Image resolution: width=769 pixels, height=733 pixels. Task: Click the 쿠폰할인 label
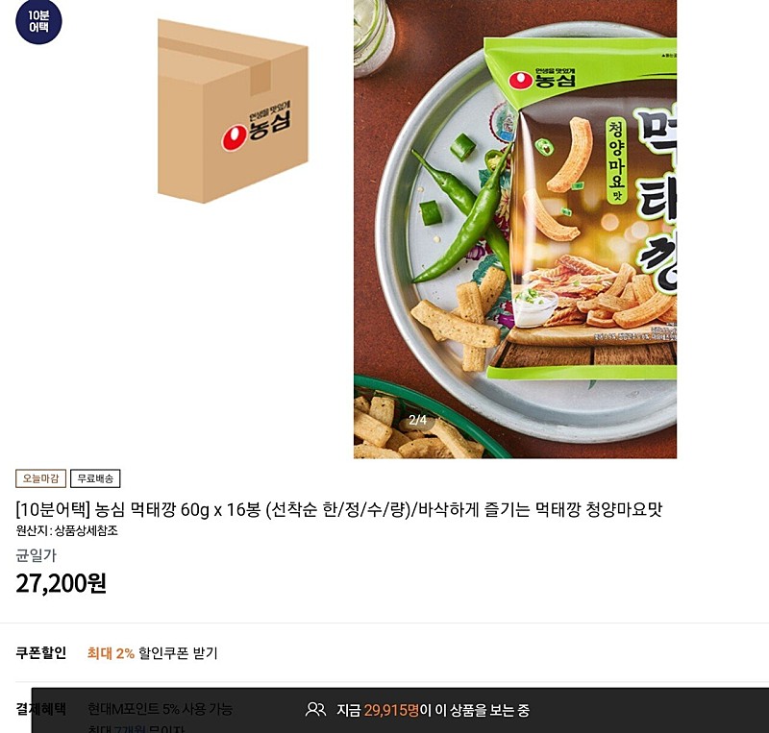point(41,653)
